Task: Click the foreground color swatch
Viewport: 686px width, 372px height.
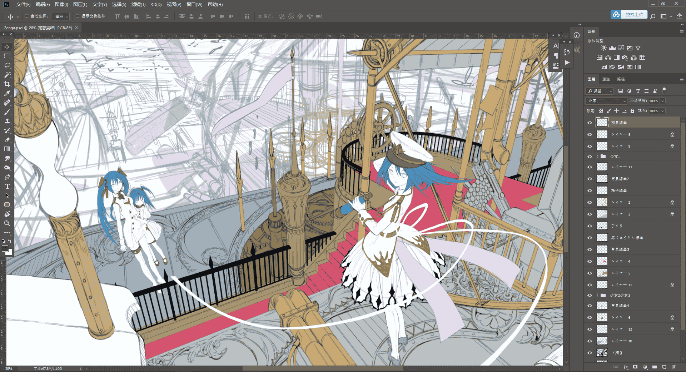Action: (x=5, y=248)
